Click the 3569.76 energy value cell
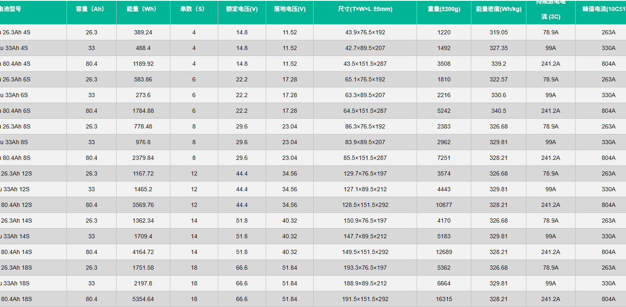 point(143,205)
